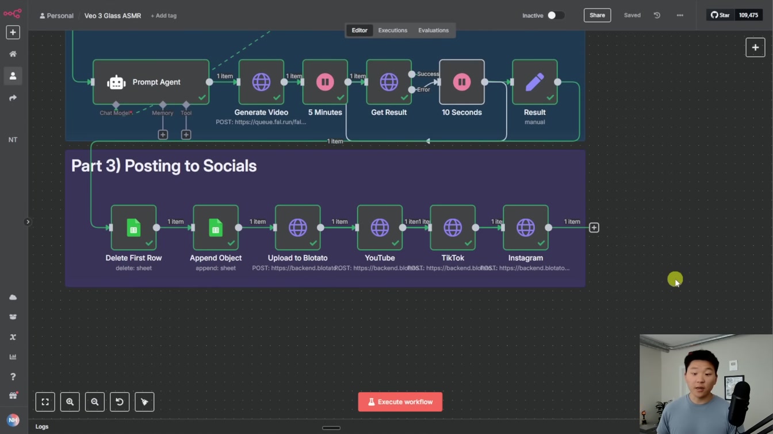
Task: Select the 10 Seconds wait node
Action: (x=462, y=82)
